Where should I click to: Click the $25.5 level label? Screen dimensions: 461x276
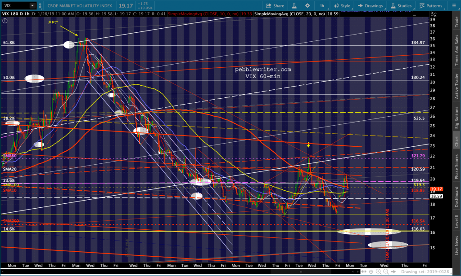pos(419,118)
